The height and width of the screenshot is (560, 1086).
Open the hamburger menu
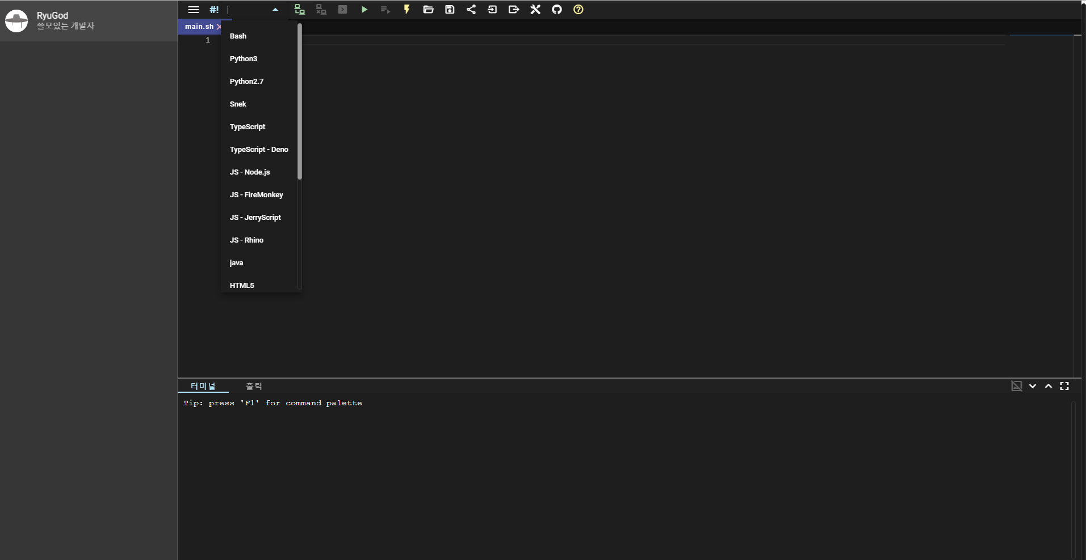(193, 10)
